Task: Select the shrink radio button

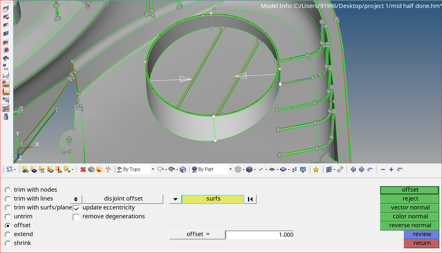Action: [8, 244]
